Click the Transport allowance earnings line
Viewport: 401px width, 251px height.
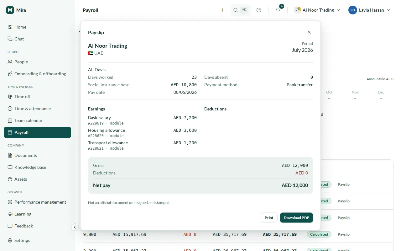pos(143,145)
